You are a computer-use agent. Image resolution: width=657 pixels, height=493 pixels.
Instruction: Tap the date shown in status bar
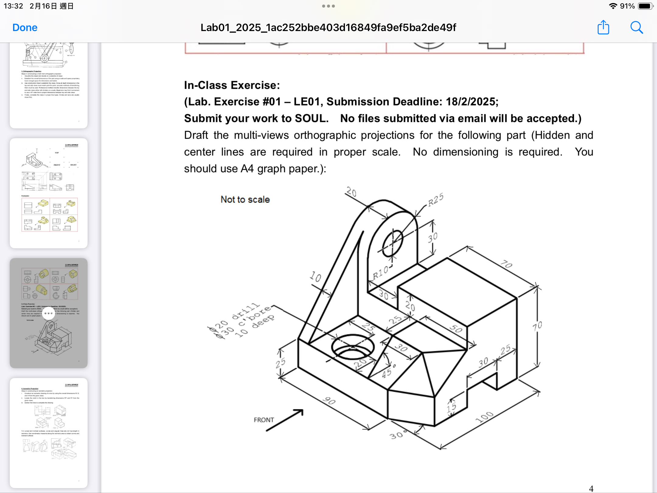point(51,6)
